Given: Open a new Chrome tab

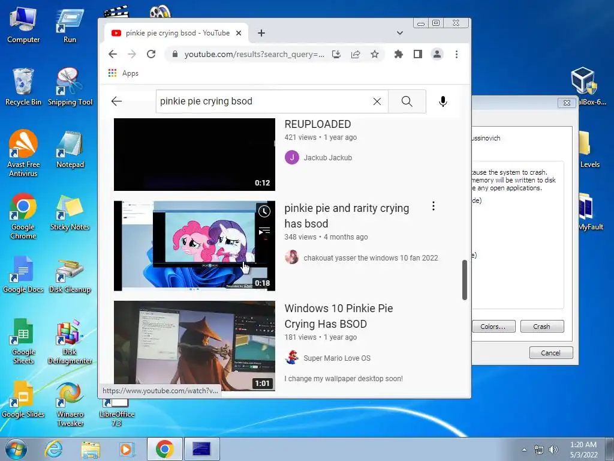Looking at the screenshot, I should pos(261,34).
